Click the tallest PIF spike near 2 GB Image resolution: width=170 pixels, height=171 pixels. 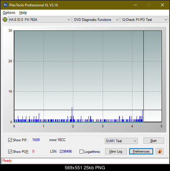click(x=72, y=114)
